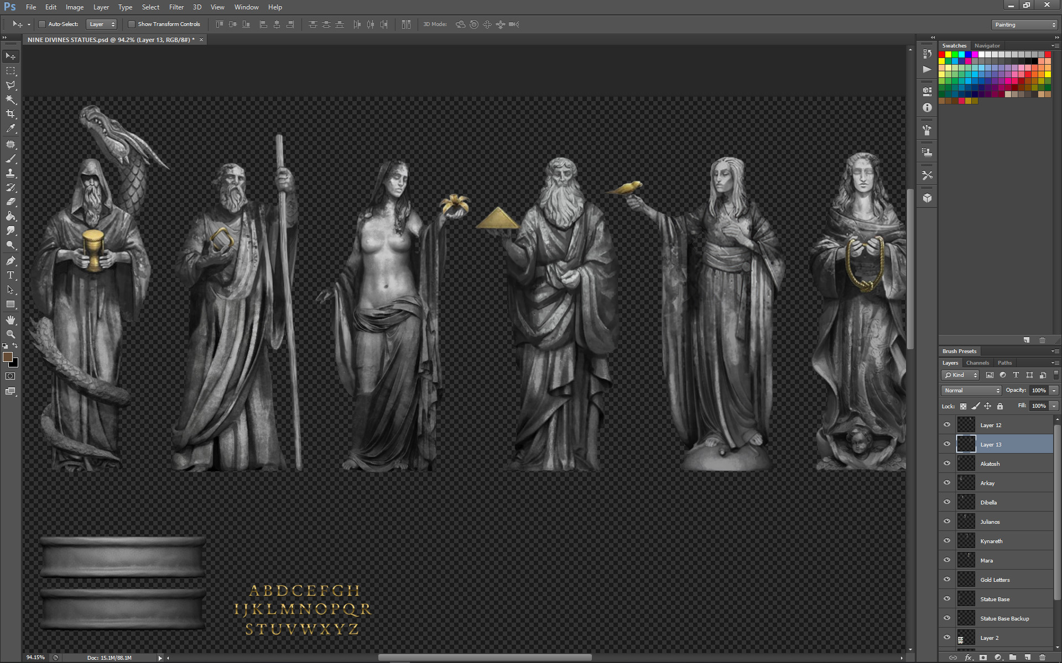
Task: Open the Fill slider arrow
Action: click(x=1054, y=406)
